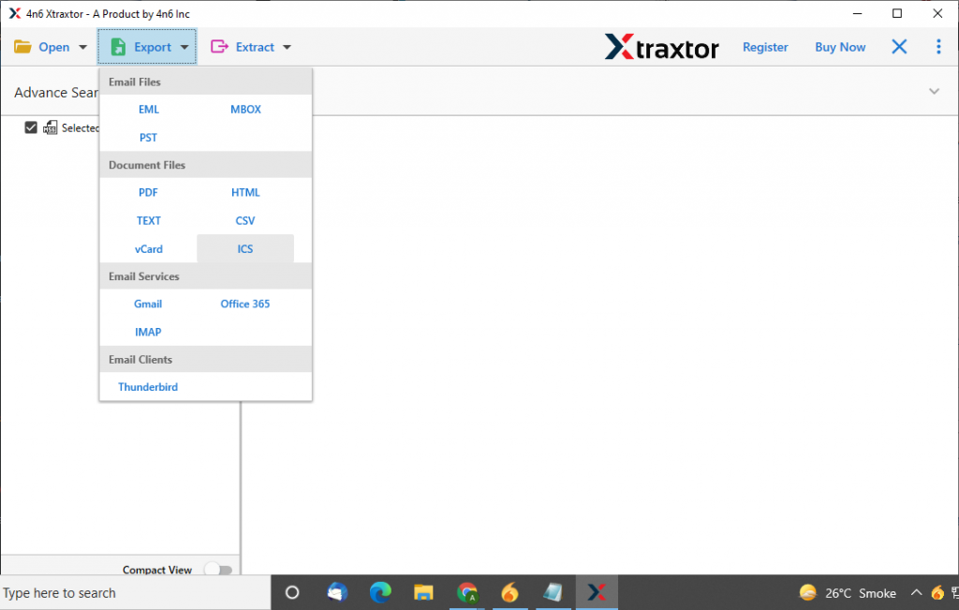The width and height of the screenshot is (959, 610).
Task: Expand the Advance Search chevron
Action: pos(934,92)
